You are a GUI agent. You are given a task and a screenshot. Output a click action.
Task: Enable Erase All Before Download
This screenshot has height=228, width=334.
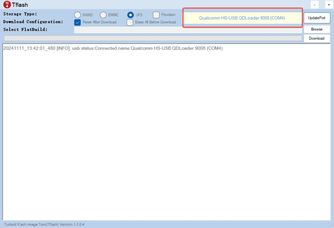130,22
